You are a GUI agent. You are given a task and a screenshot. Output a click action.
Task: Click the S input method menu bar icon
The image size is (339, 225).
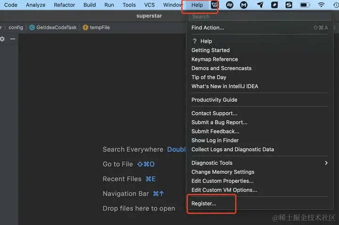point(289,5)
